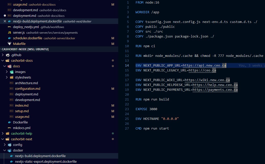Place cursor on line 21 RUN npm run build

tap(152, 99)
